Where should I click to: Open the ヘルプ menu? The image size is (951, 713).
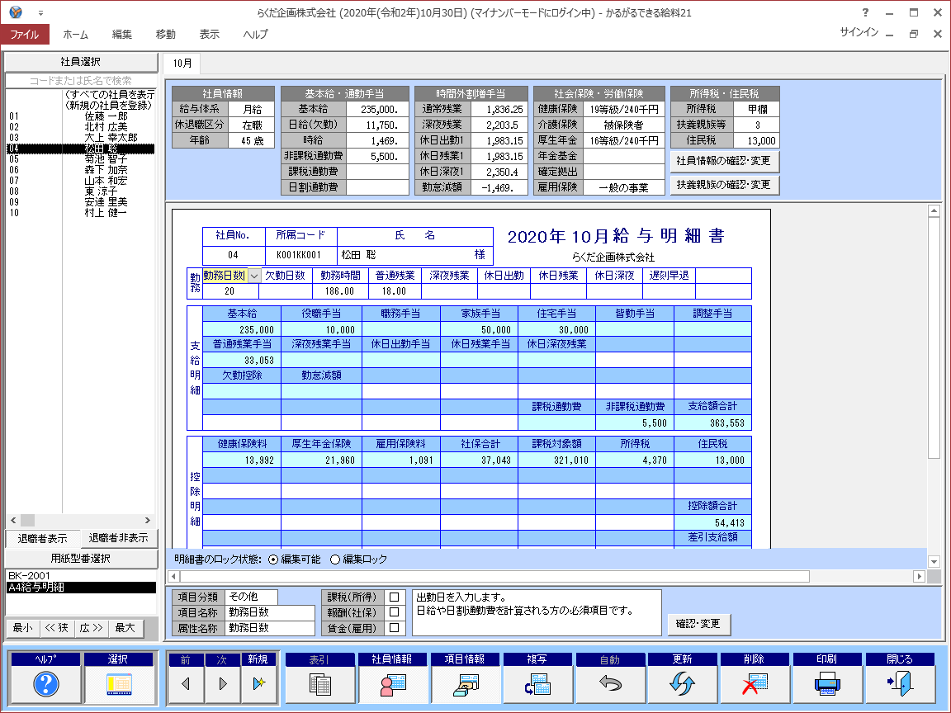pyautogui.click(x=255, y=35)
